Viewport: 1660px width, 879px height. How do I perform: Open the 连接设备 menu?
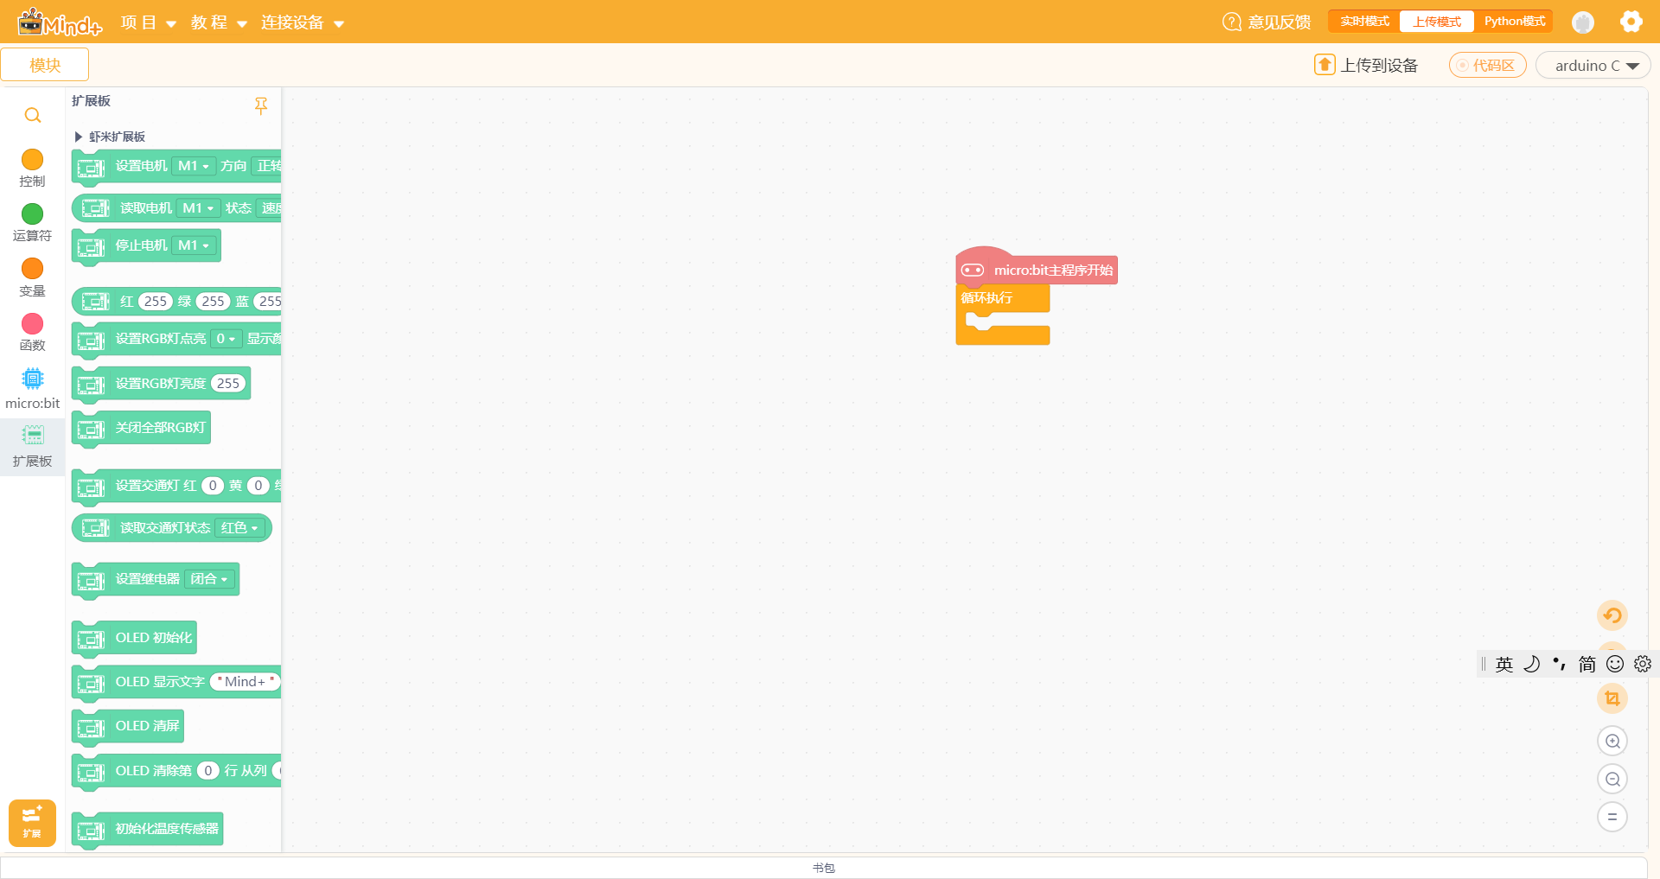pos(303,22)
